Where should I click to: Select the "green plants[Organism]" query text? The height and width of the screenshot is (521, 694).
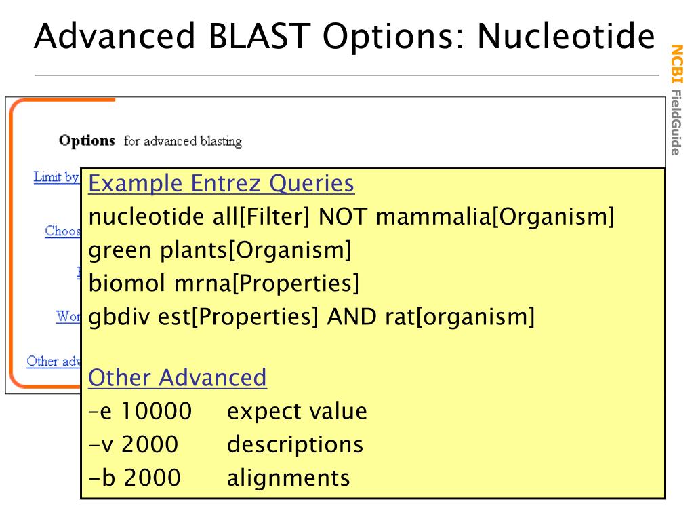click(220, 250)
